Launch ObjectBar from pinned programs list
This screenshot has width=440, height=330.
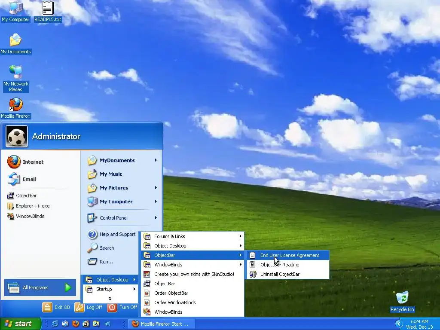(x=22, y=196)
